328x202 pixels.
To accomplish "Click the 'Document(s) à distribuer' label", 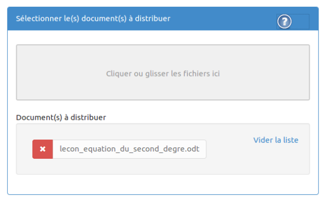I will click(x=61, y=118).
